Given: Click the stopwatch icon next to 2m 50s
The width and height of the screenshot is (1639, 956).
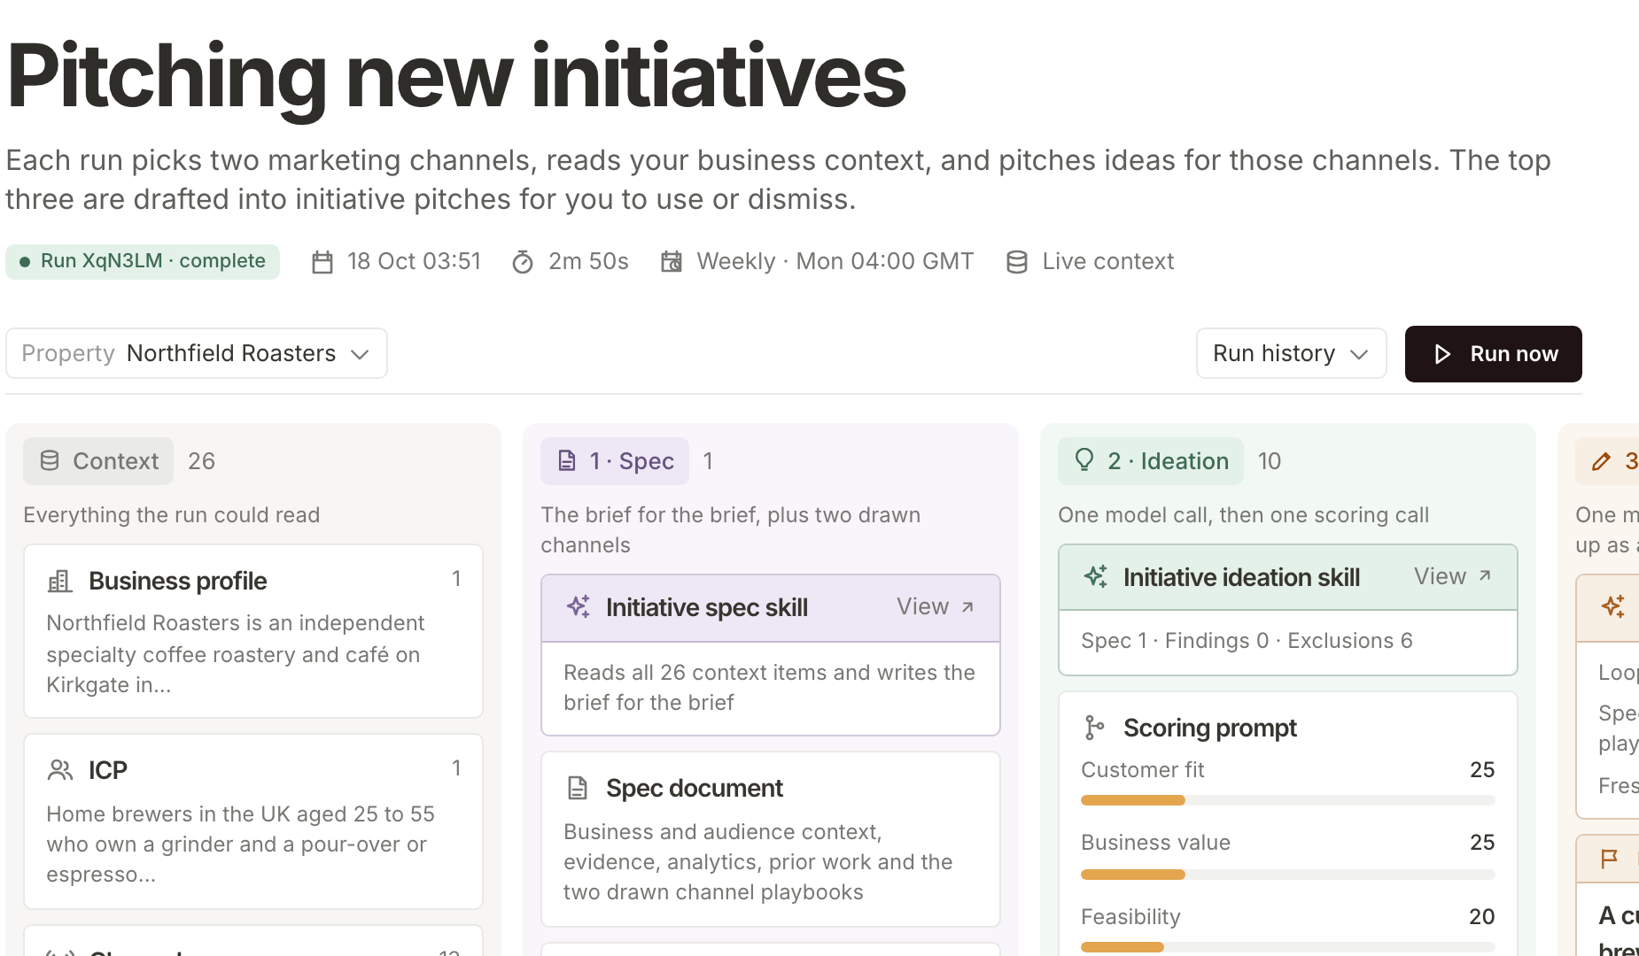Looking at the screenshot, I should (523, 262).
